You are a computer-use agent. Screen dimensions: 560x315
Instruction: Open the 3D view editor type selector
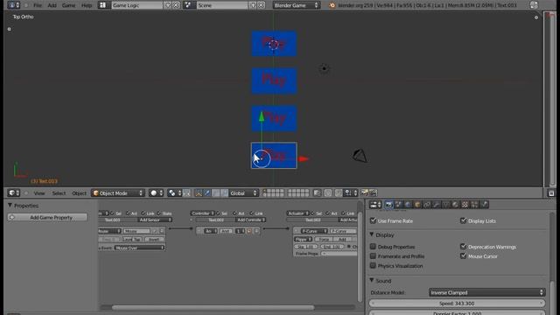tap(14, 193)
